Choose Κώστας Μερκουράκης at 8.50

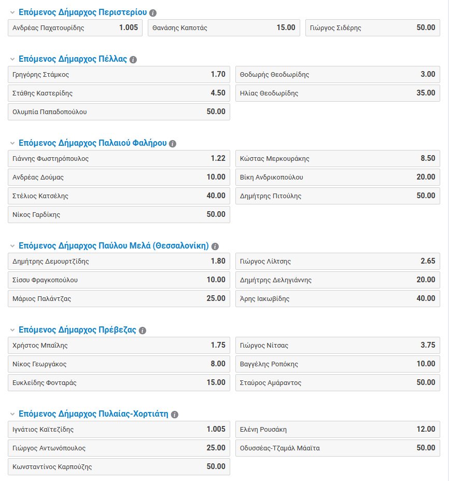(338, 159)
